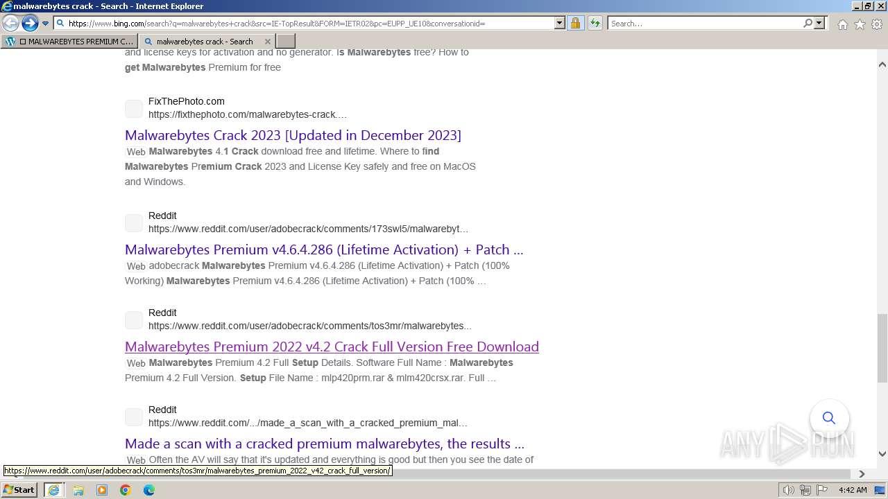This screenshot has width=888, height=499.
Task: Click the 'Reddit' site name above 173swl5 URL
Action: click(x=162, y=216)
